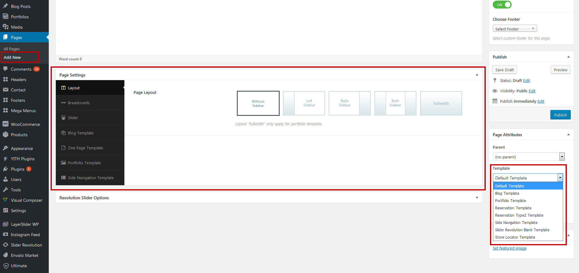Viewport: 579px width, 273px height.
Task: Choose the Right Sidebar layout
Action: click(349, 103)
